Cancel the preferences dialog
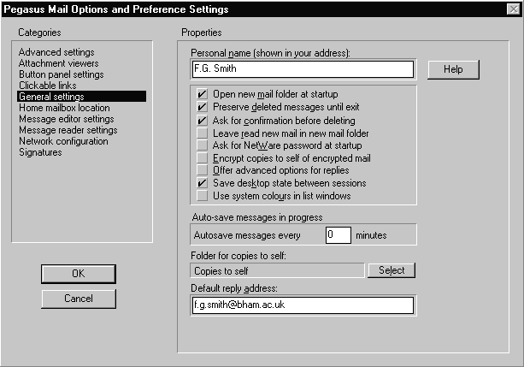This screenshot has width=524, height=367. 79,299
